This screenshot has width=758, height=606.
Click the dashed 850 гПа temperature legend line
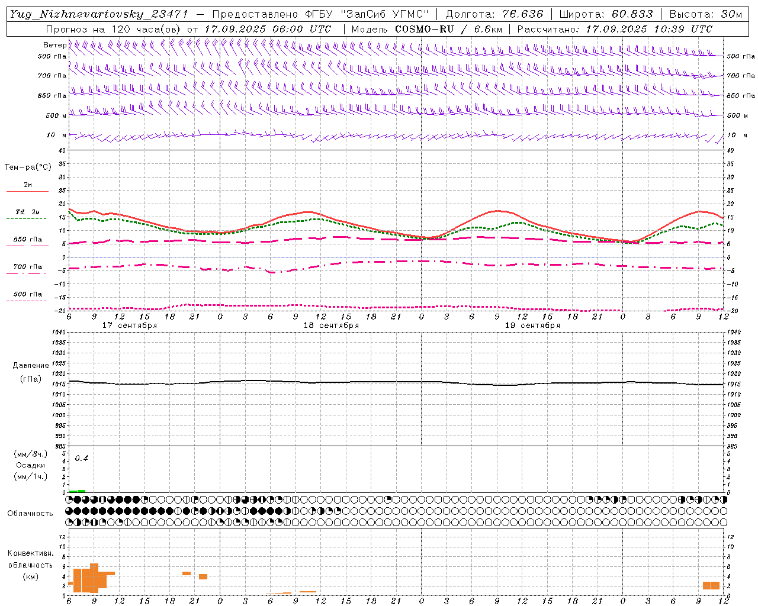click(27, 246)
